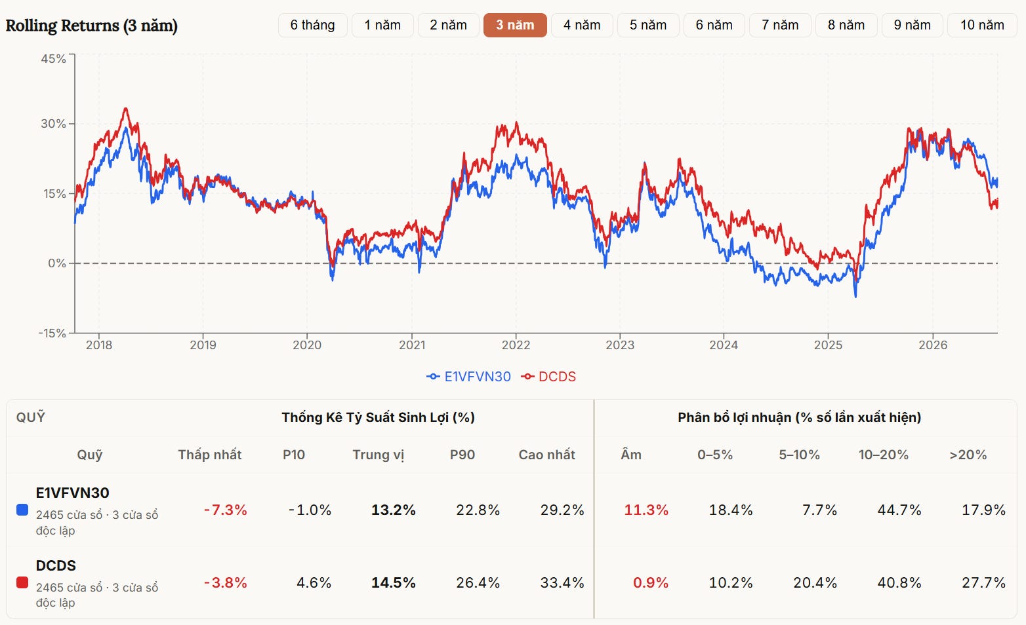Switch to the 1 năm tab

click(x=382, y=25)
